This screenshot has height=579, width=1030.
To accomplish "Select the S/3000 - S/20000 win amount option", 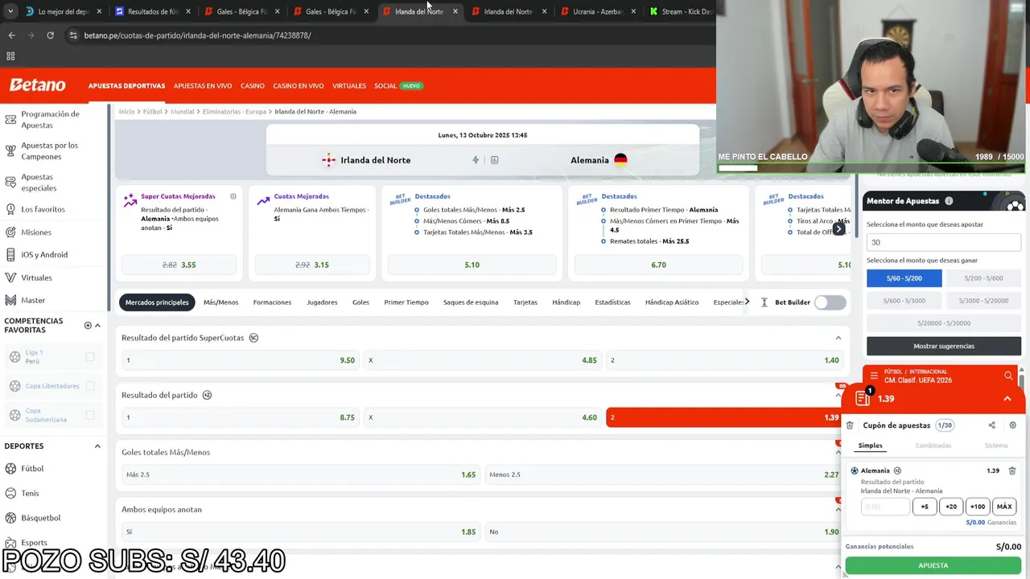I will point(983,301).
